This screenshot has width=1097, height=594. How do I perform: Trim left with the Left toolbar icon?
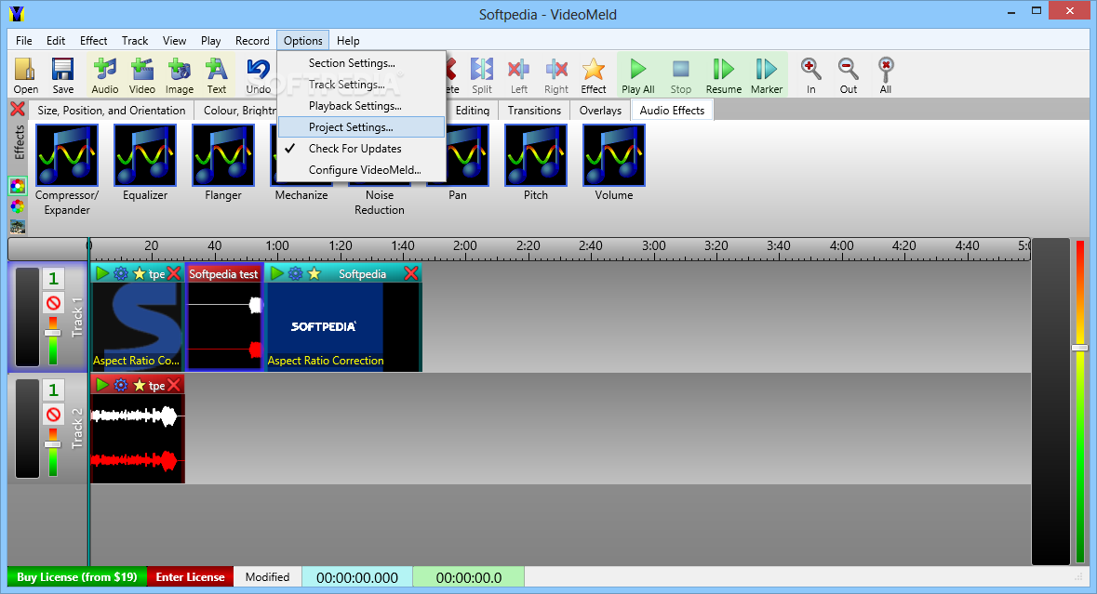(x=518, y=75)
